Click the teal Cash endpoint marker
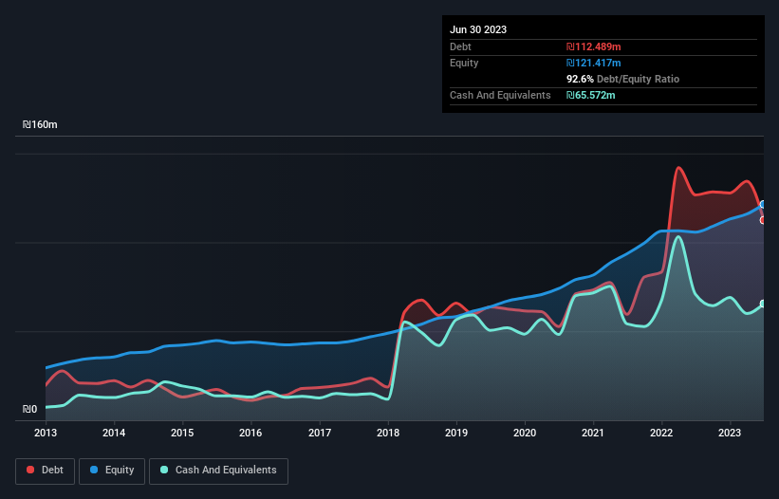This screenshot has height=499, width=779. pos(763,304)
